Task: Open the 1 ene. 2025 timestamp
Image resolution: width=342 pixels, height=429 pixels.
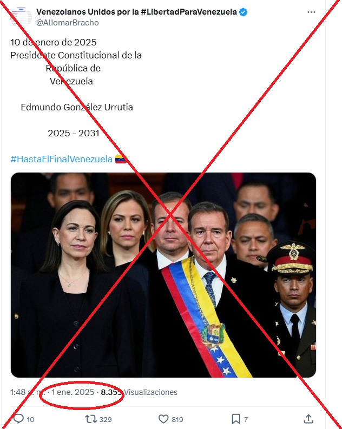Action: (73, 392)
